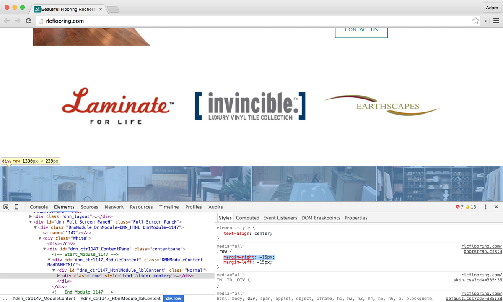Select the End_Module_1147 comment
The height and width of the screenshot is (302, 503).
click(x=83, y=292)
